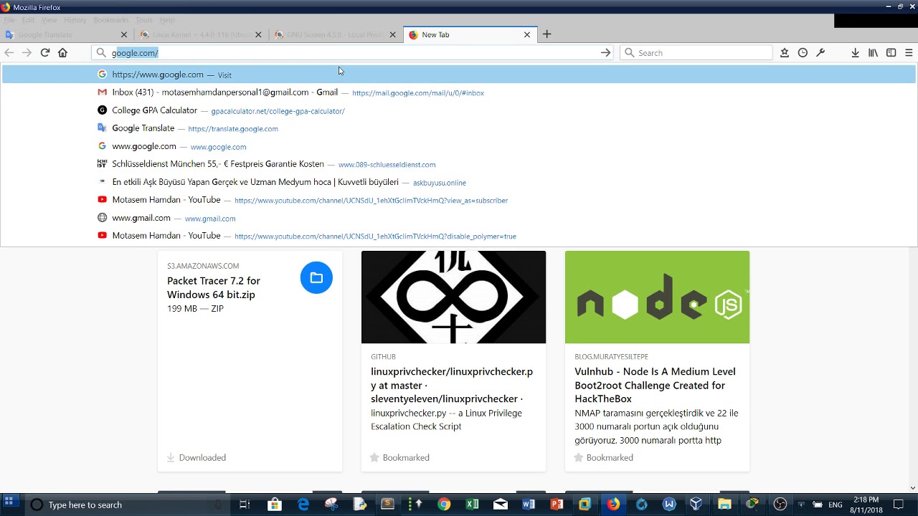The height and width of the screenshot is (516, 918).
Task: Switch to Firefox on the taskbar
Action: tap(613, 505)
